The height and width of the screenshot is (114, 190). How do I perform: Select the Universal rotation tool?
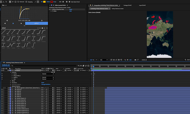(18, 2)
